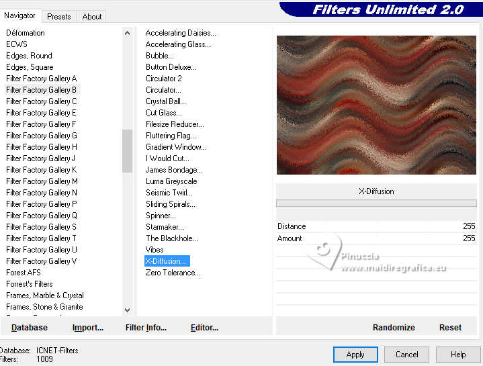Select Filter Factory Gallery P
The image size is (483, 366).
click(x=41, y=203)
